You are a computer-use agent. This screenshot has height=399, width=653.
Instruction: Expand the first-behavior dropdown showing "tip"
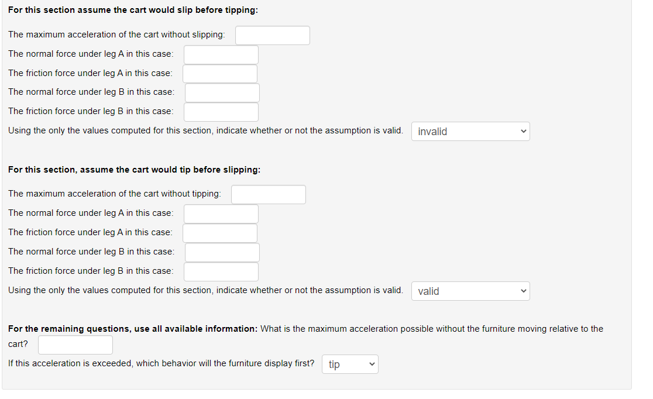coord(350,364)
